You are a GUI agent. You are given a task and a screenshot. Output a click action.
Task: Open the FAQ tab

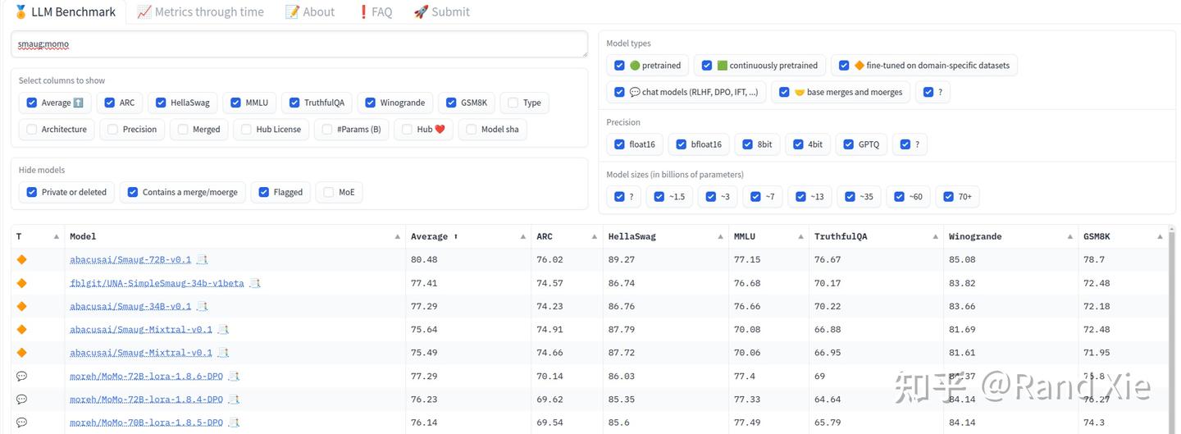pos(375,11)
